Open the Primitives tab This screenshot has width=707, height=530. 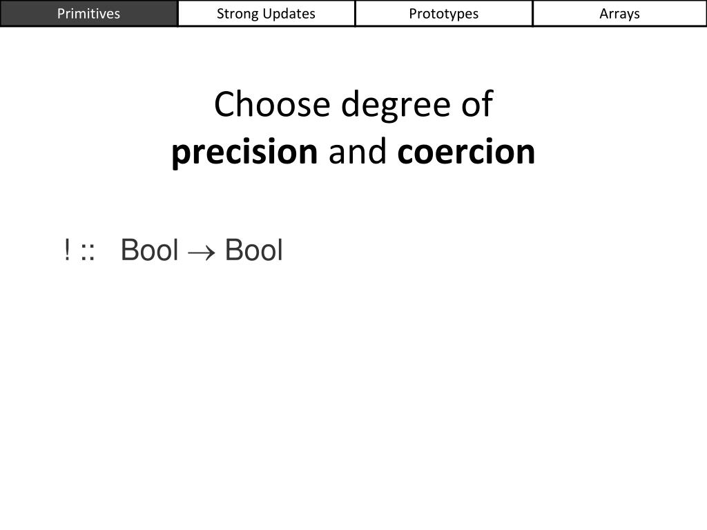tap(89, 14)
